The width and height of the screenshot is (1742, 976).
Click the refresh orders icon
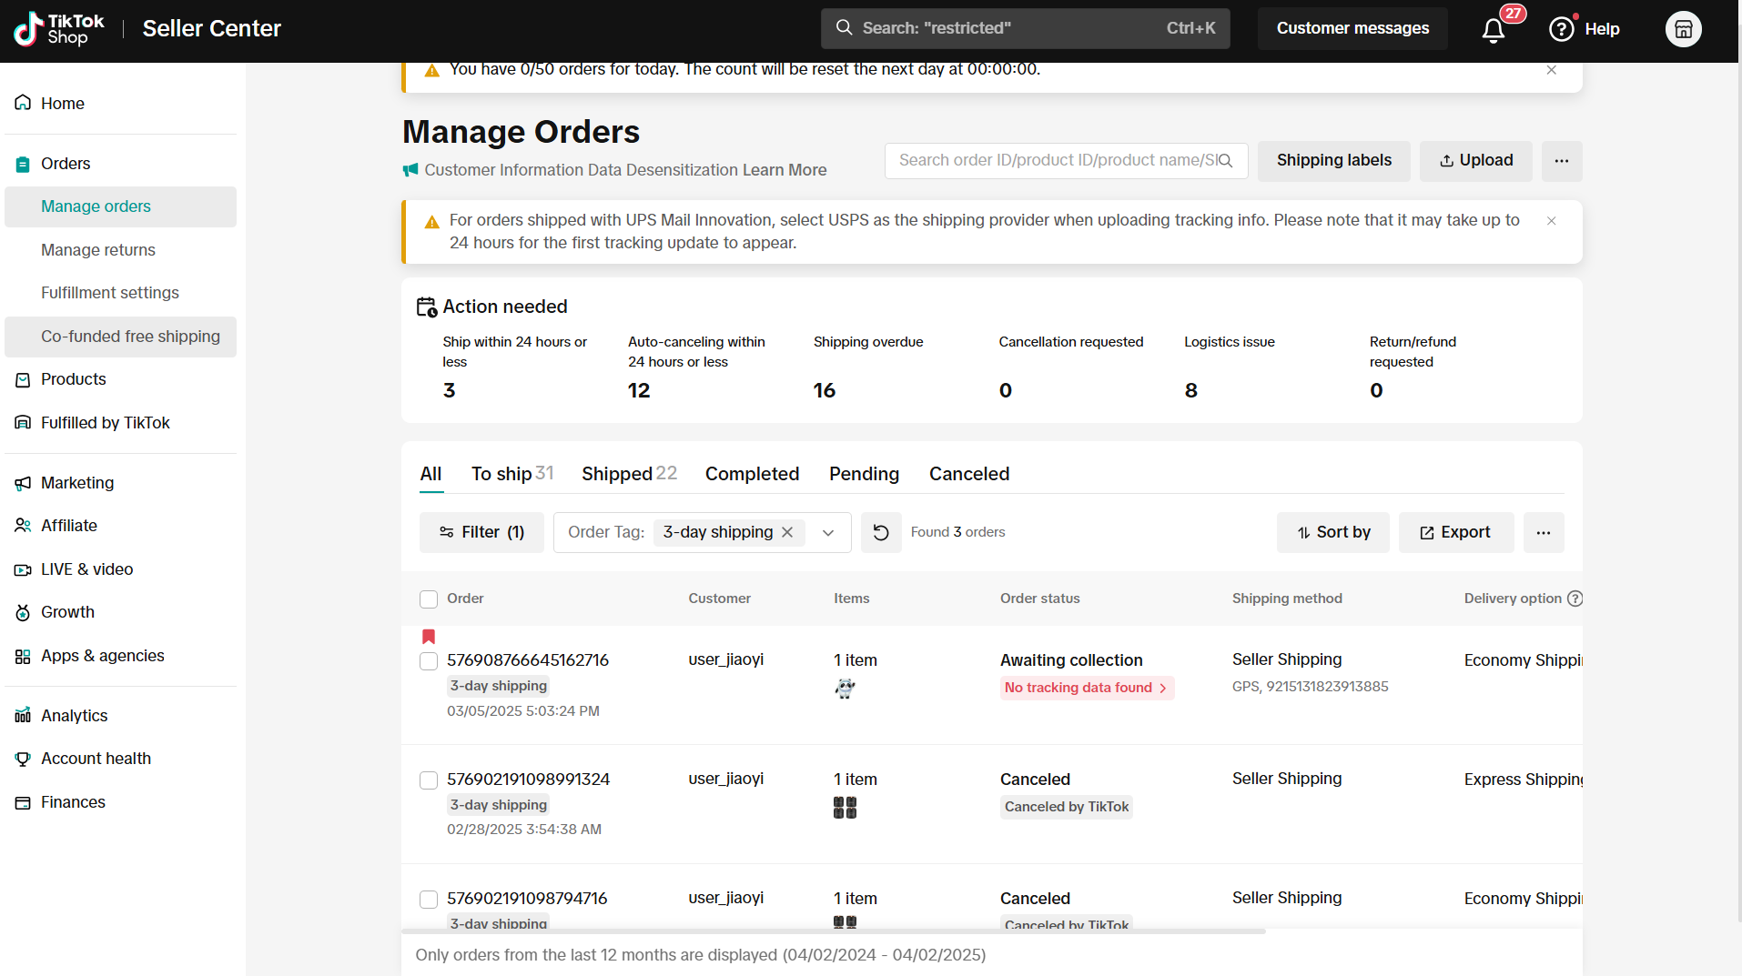coord(880,532)
